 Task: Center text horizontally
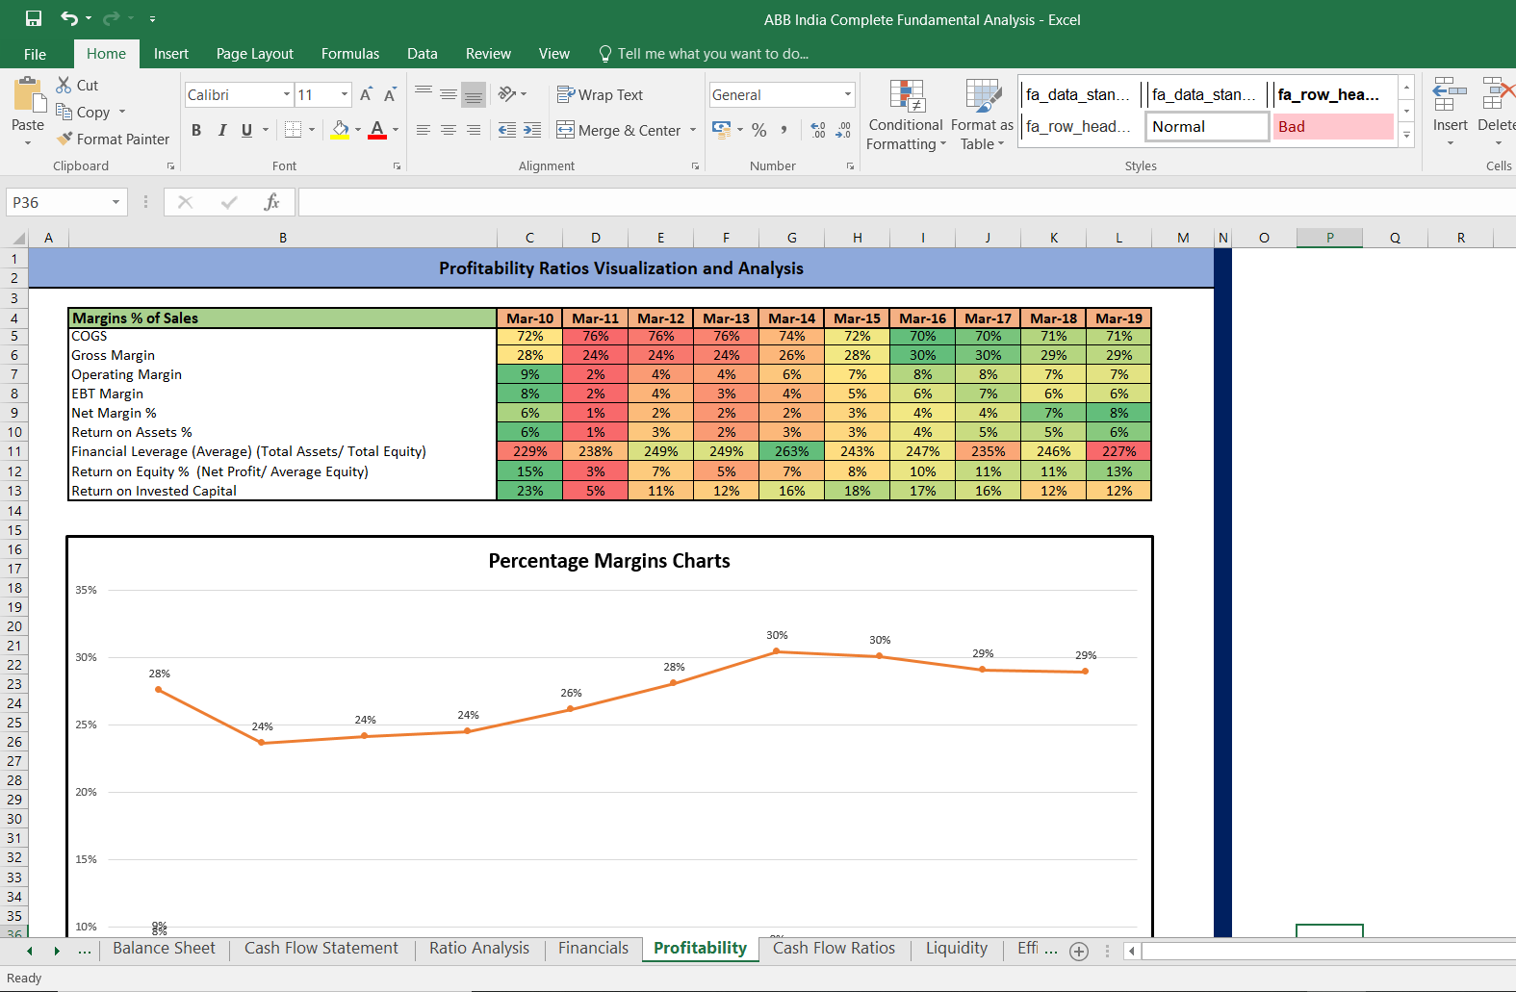(x=449, y=130)
